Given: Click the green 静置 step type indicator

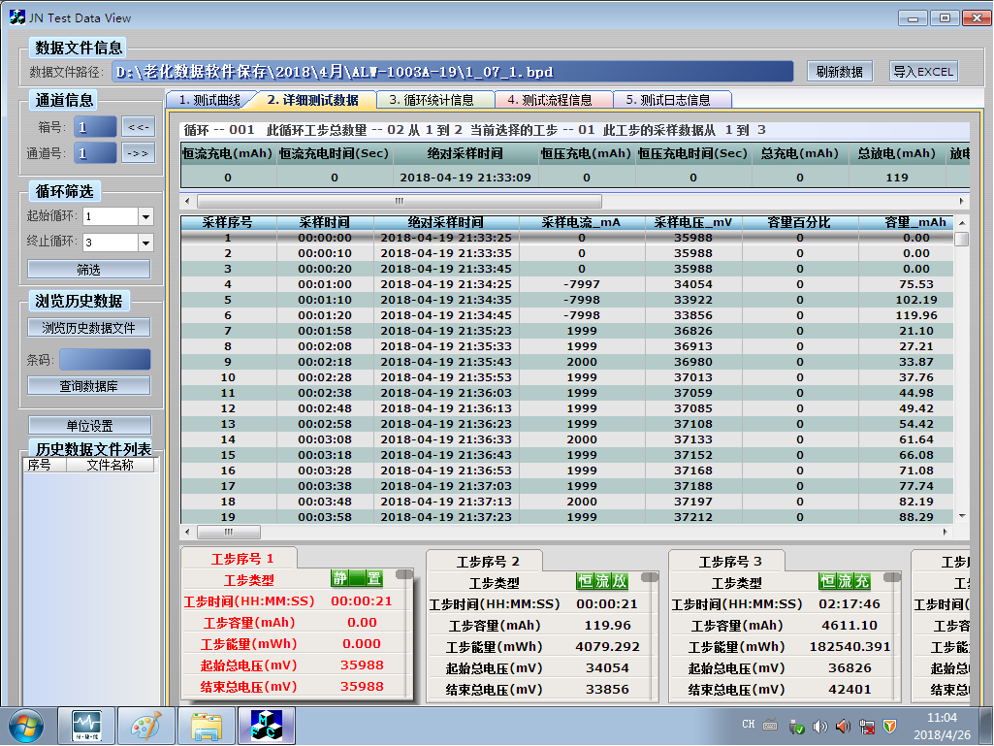Looking at the screenshot, I should click(357, 578).
